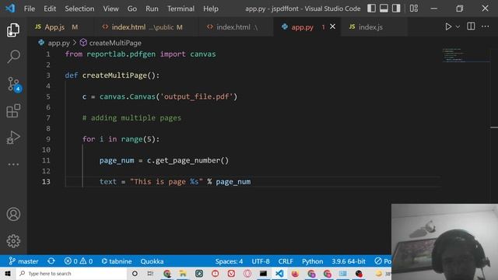Open the Terminal menu
498x280 pixels.
pyautogui.click(x=181, y=9)
